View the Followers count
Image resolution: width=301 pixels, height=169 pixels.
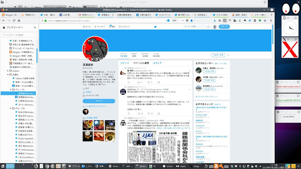point(145,55)
